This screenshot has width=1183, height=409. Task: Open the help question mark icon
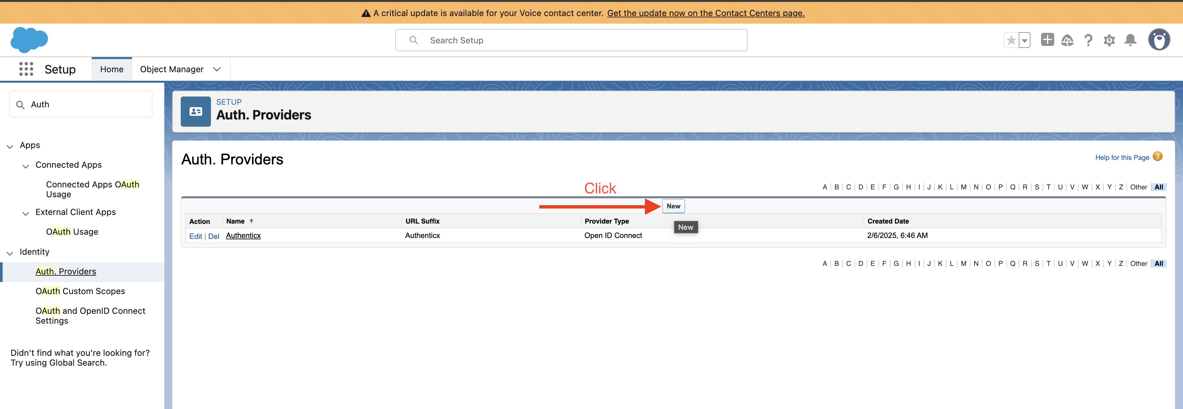tap(1088, 40)
